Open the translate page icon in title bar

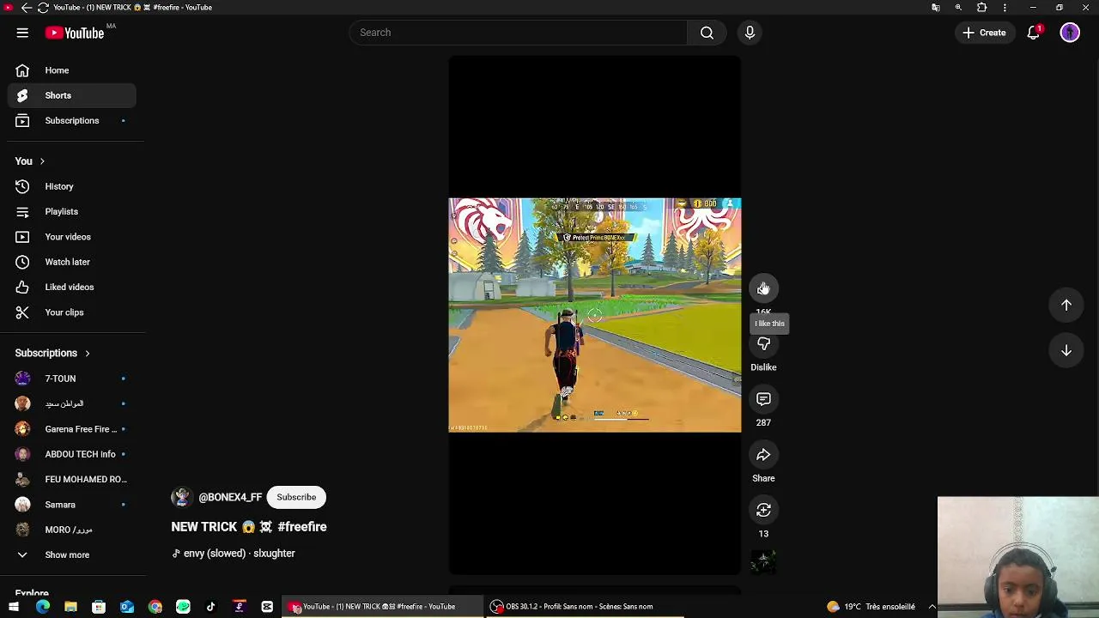point(935,7)
